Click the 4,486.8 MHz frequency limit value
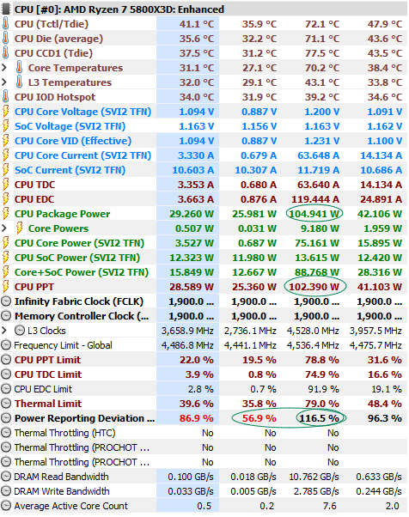The height and width of the screenshot is (517, 409). click(187, 345)
